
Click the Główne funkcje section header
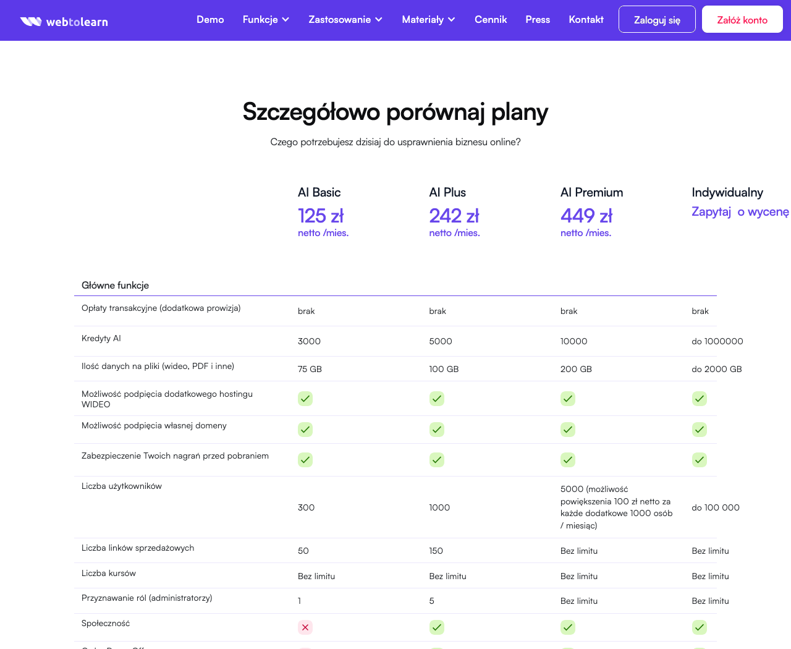115,286
